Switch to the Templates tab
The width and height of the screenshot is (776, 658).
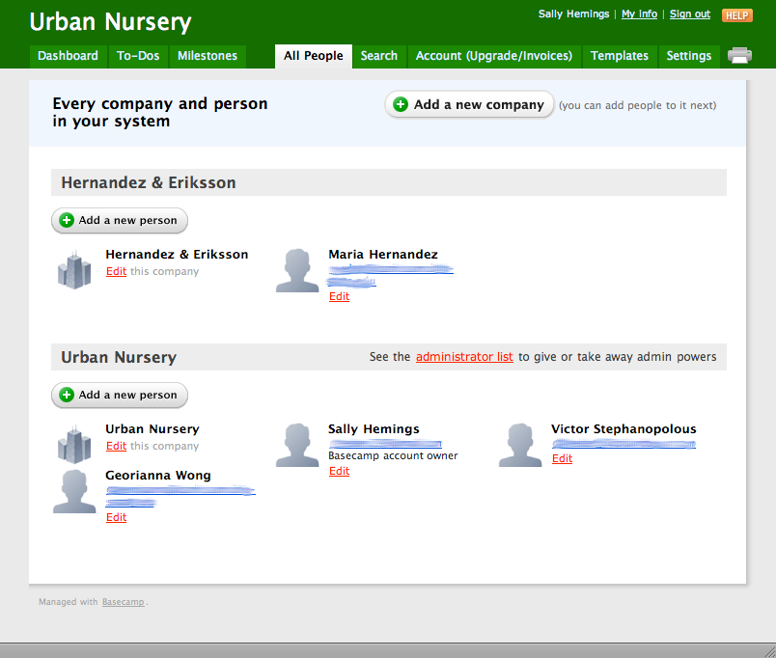pos(619,56)
